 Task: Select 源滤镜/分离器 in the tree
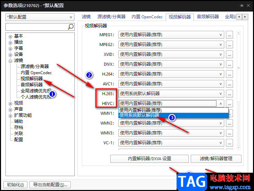point(34,66)
